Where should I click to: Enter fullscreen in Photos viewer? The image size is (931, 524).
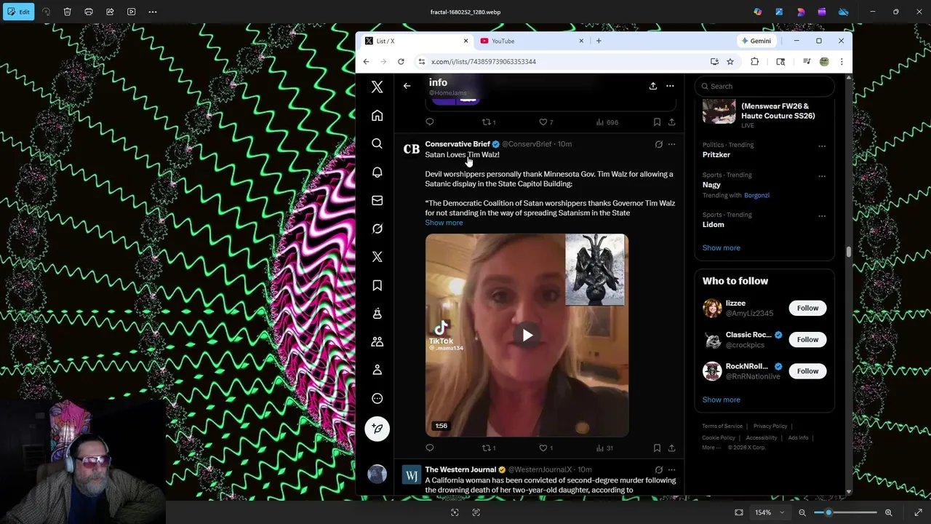[x=918, y=512]
